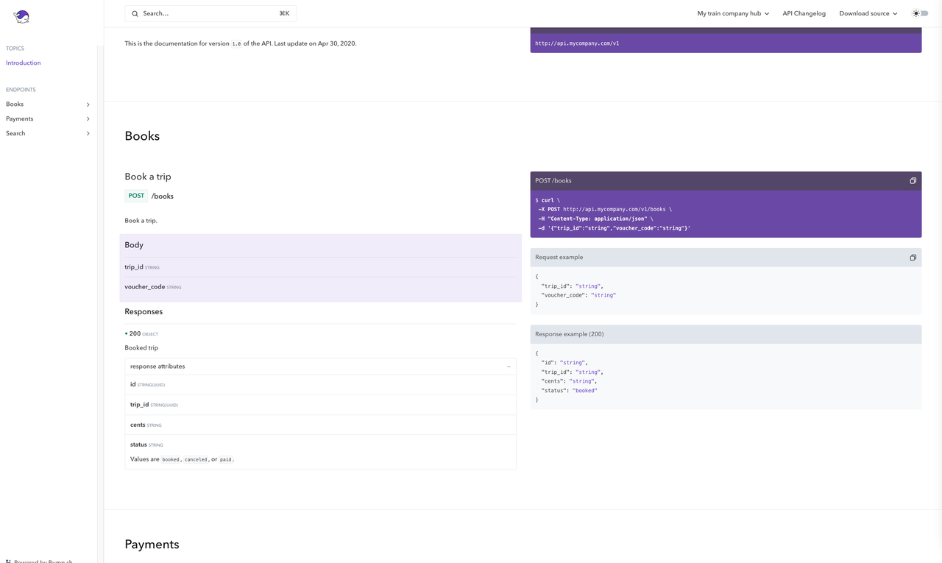Image resolution: width=942 pixels, height=563 pixels.
Task: Select Search in the endpoints sidebar
Action: coord(15,134)
